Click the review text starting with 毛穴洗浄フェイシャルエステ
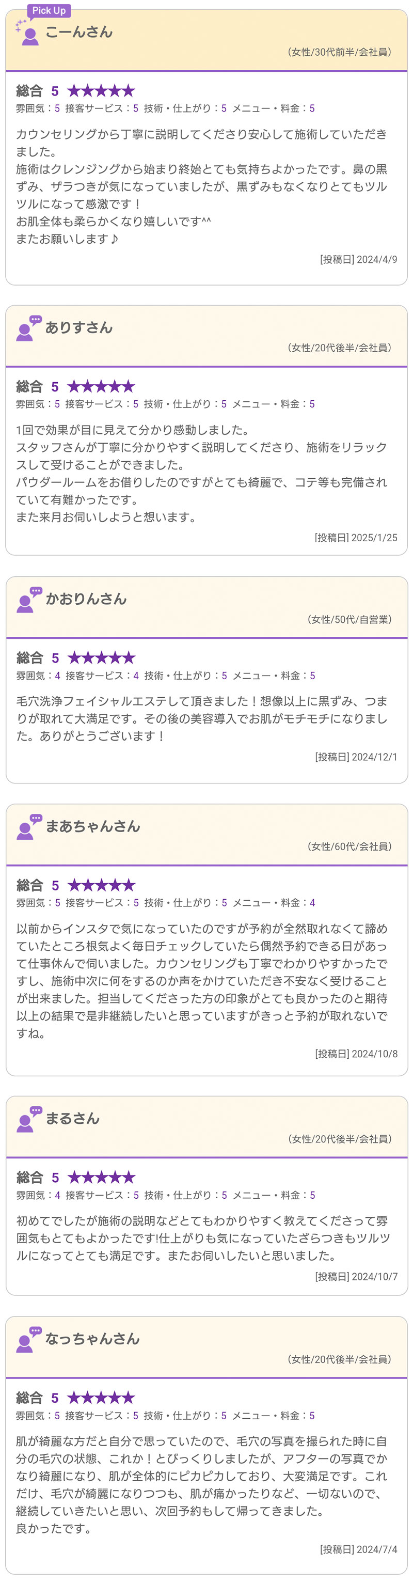This screenshot has height=1584, width=413. pos(201,718)
